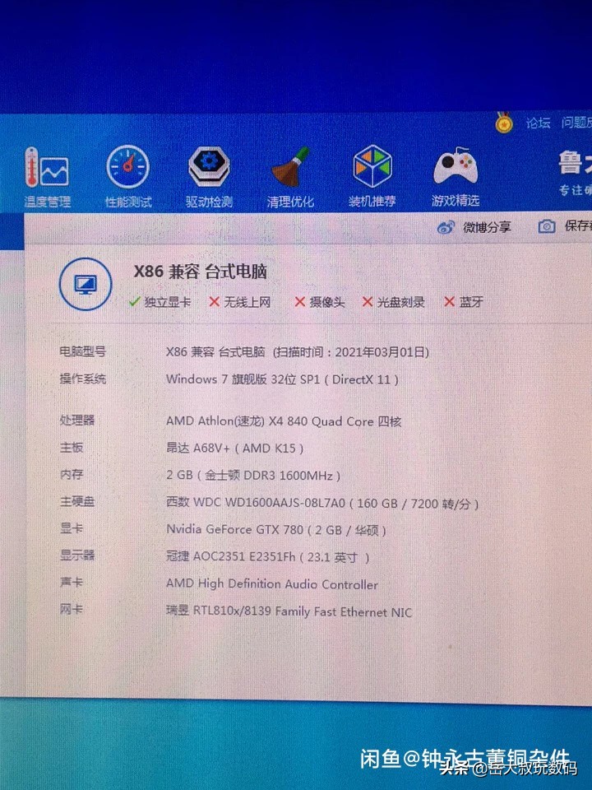Click the 独立显卡 feature label
Screen dimensions: 592x790
tap(168, 302)
